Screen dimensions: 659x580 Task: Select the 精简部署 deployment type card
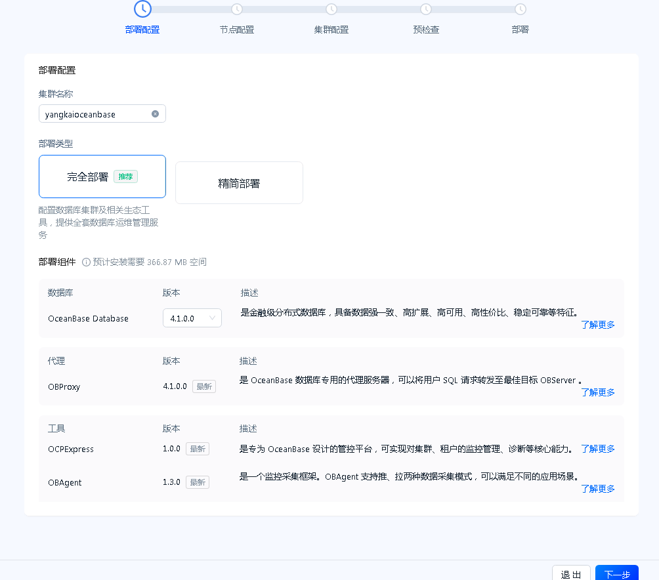pos(239,182)
